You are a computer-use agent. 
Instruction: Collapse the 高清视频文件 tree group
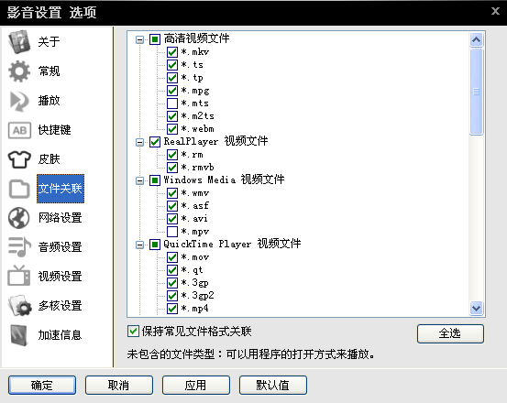[x=139, y=39]
